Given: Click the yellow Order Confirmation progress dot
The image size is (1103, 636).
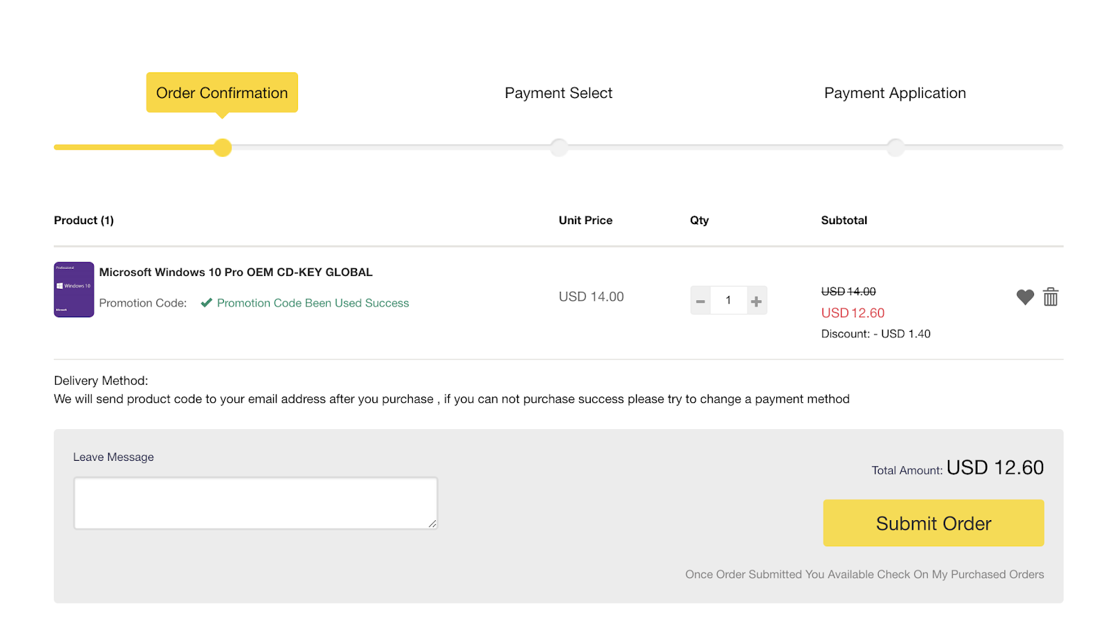Looking at the screenshot, I should click(222, 148).
